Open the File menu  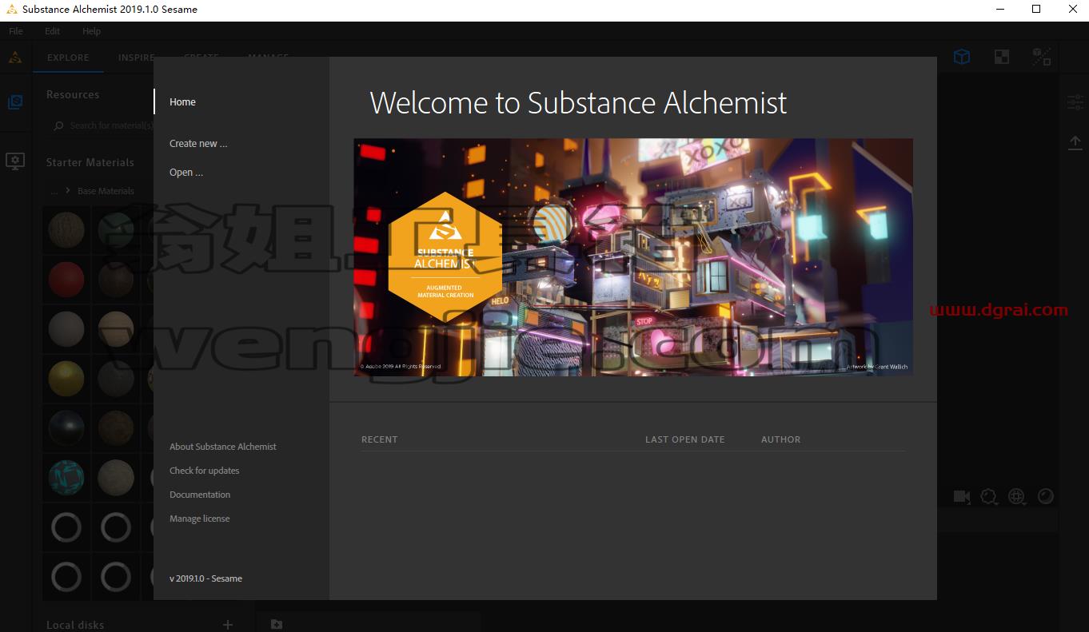click(16, 31)
